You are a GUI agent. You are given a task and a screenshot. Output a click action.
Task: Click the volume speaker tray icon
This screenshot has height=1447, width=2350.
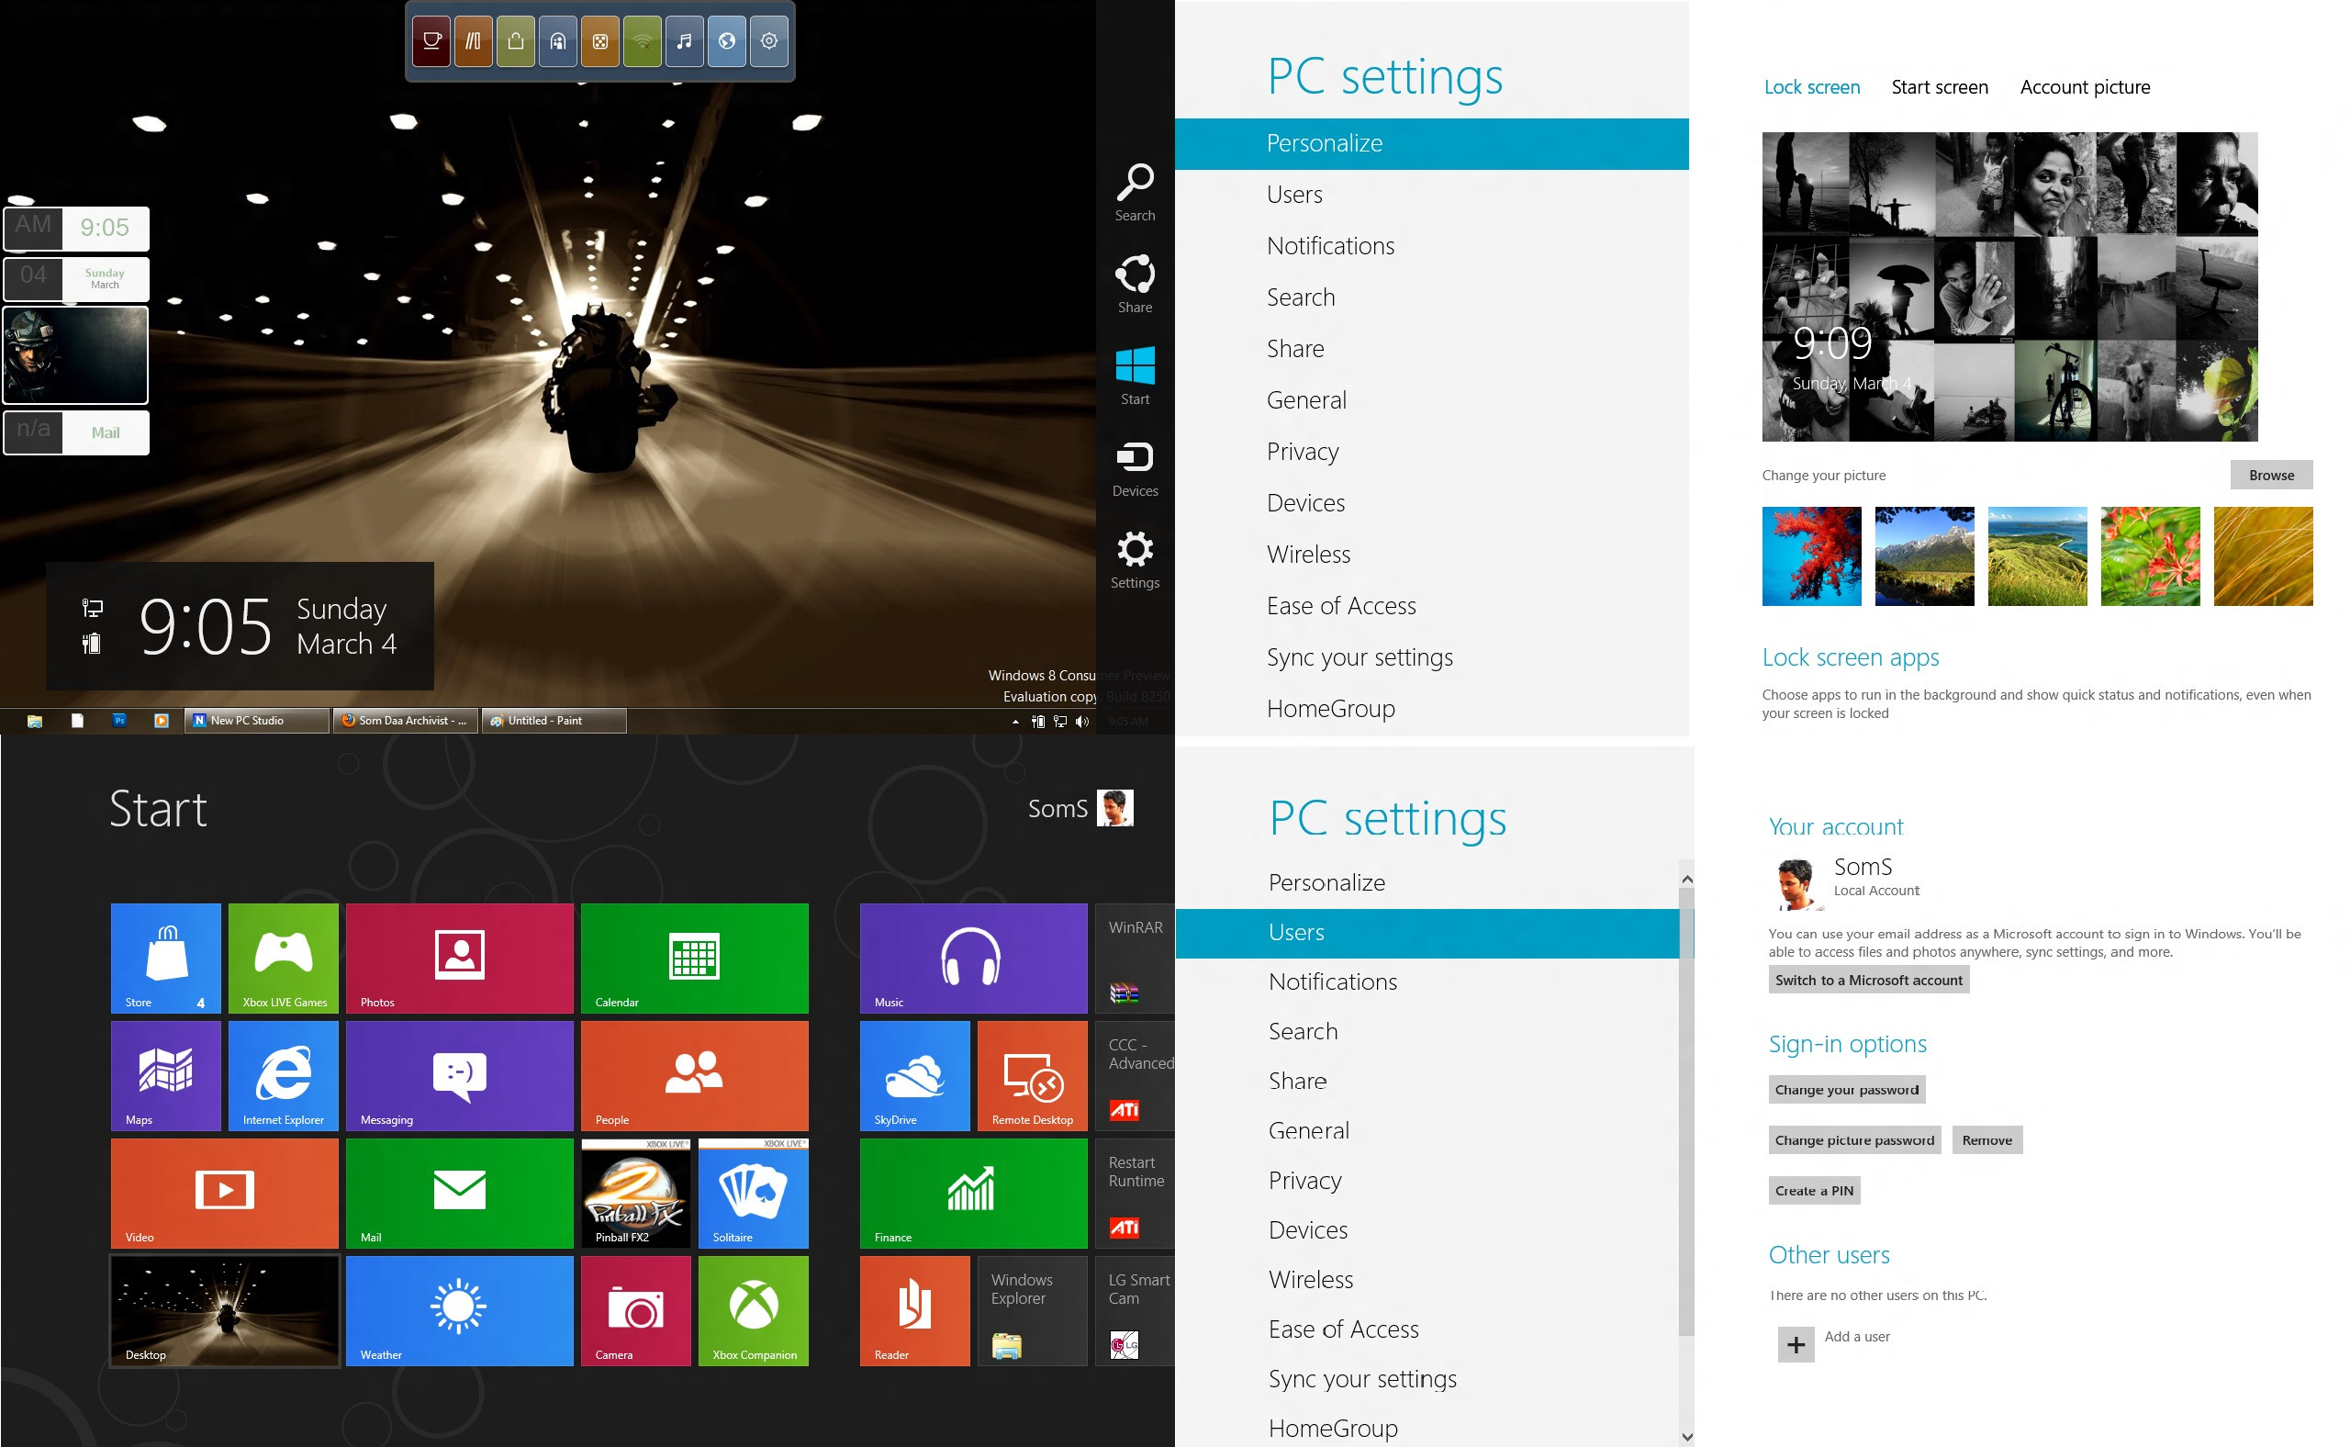[x=1082, y=722]
